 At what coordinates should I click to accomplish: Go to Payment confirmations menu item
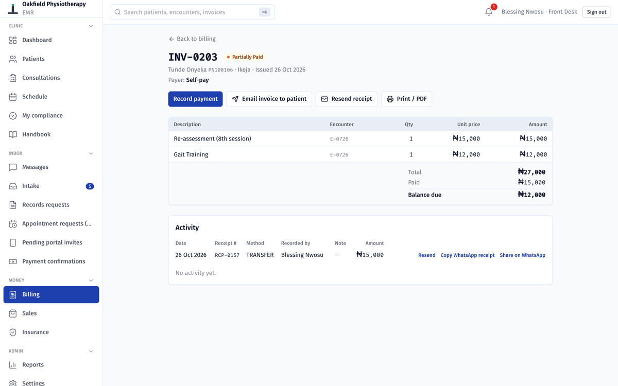click(51, 261)
